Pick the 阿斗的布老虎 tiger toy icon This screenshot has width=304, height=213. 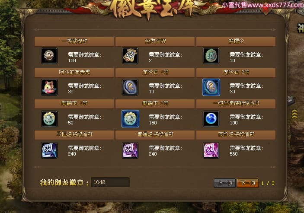pos(49,87)
